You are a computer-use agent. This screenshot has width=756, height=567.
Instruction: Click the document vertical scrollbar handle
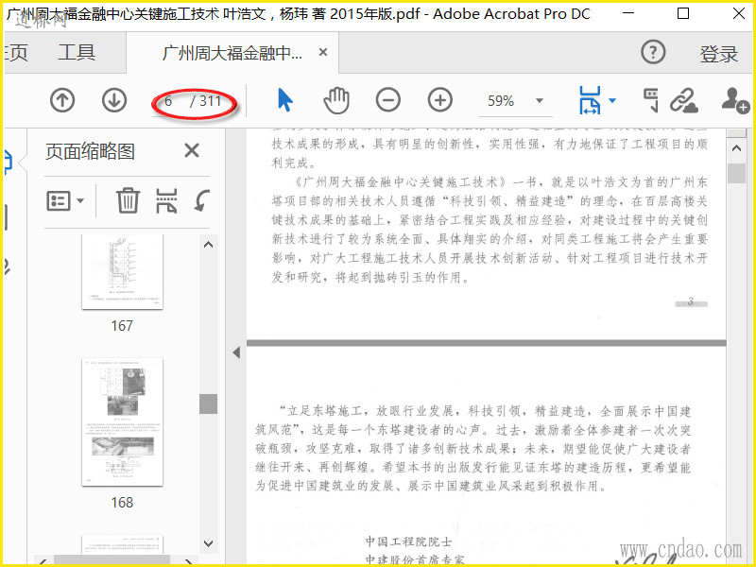point(736,173)
